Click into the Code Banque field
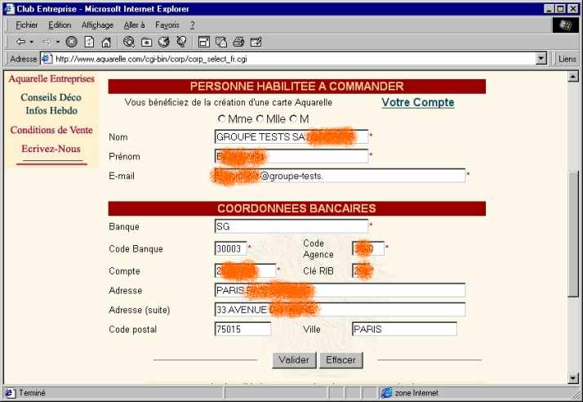 tap(230, 248)
